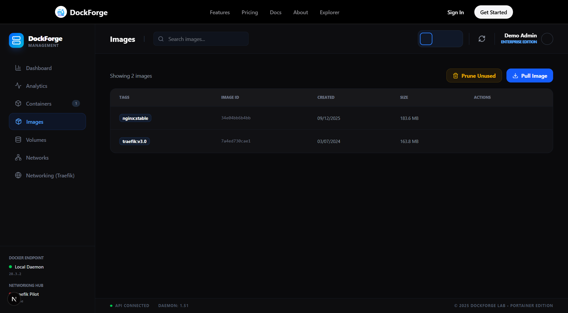
Task: Open the Features menu item
Action: click(x=219, y=12)
